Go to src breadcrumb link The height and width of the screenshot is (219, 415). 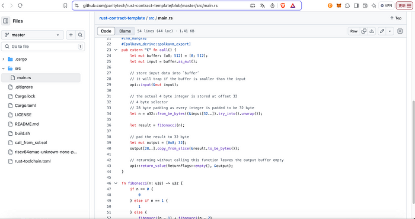(x=151, y=18)
